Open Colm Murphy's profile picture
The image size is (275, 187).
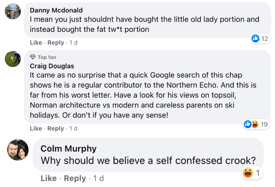tap(18, 150)
